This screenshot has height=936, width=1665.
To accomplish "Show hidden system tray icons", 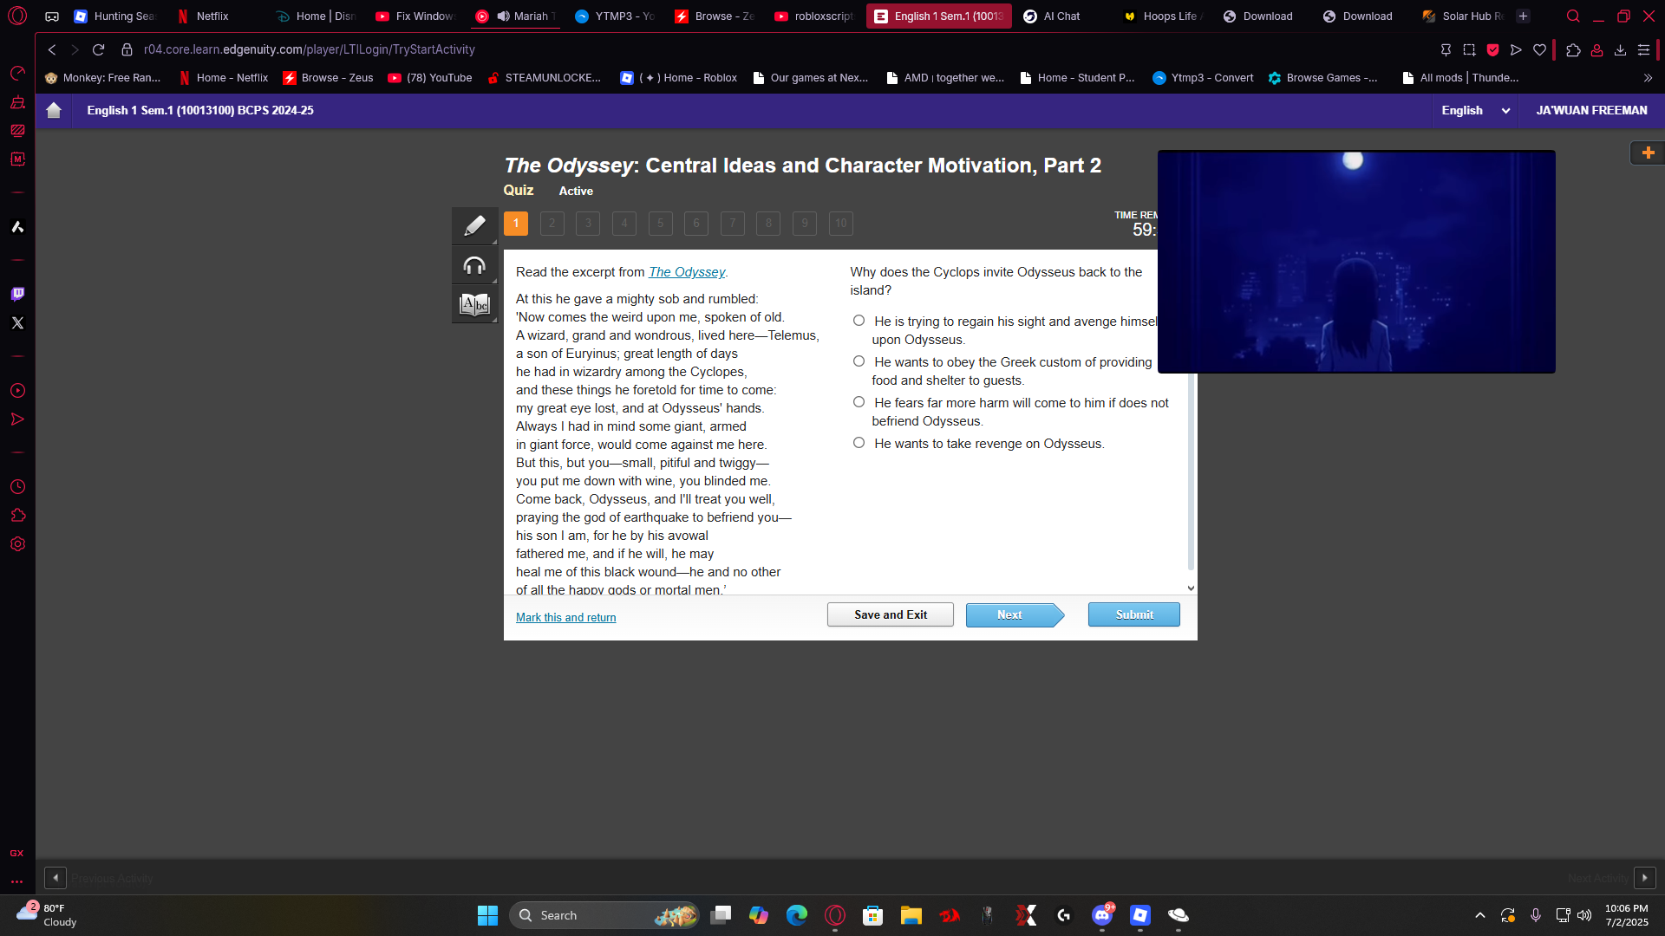I will coord(1480,915).
